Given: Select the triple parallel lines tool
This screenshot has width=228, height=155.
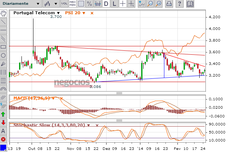Looking at the screenshot, I should [3, 97].
